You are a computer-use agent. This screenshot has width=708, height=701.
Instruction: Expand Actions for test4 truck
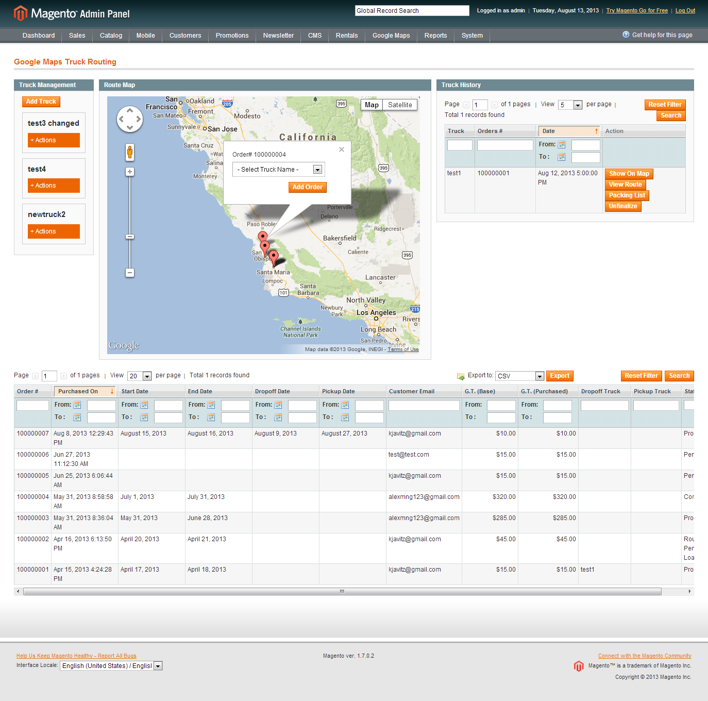54,186
